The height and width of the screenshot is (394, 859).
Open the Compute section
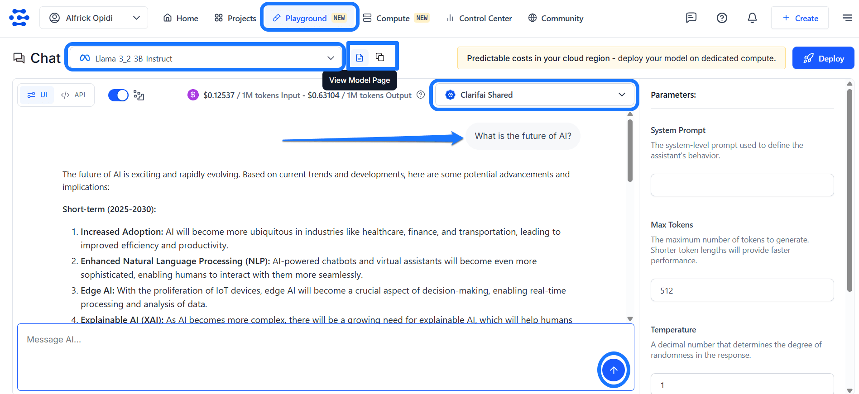point(396,18)
